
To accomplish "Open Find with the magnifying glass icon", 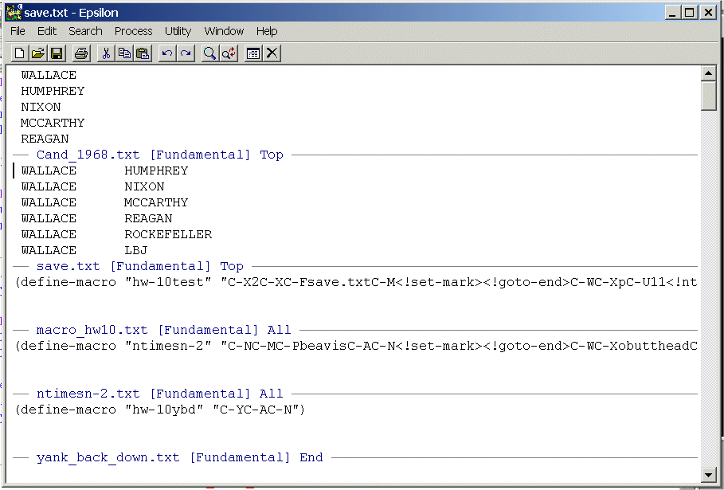I will click(209, 53).
